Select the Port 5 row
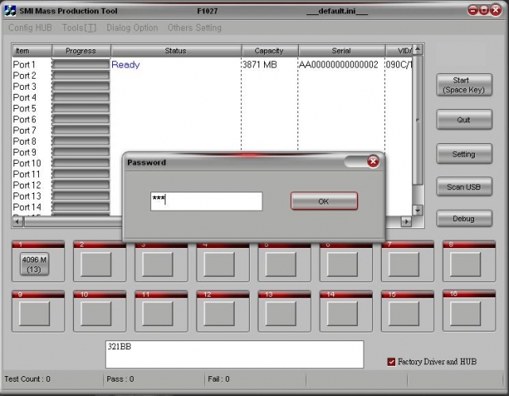Viewport: 509px width, 396px height. [x=212, y=108]
